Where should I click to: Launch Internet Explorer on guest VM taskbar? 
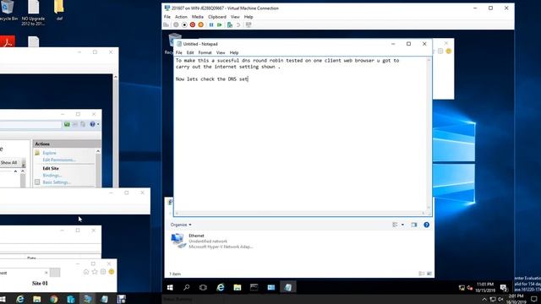[x=220, y=287]
